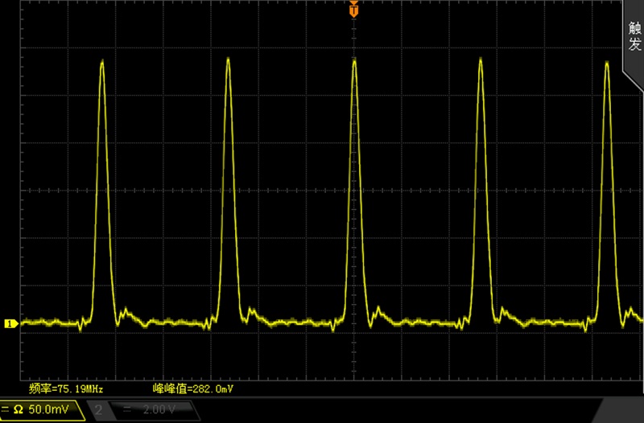The height and width of the screenshot is (423, 644).
Task: Click the 峰峰值=282.0mV peak-to-peak measurement
Action: (193, 388)
